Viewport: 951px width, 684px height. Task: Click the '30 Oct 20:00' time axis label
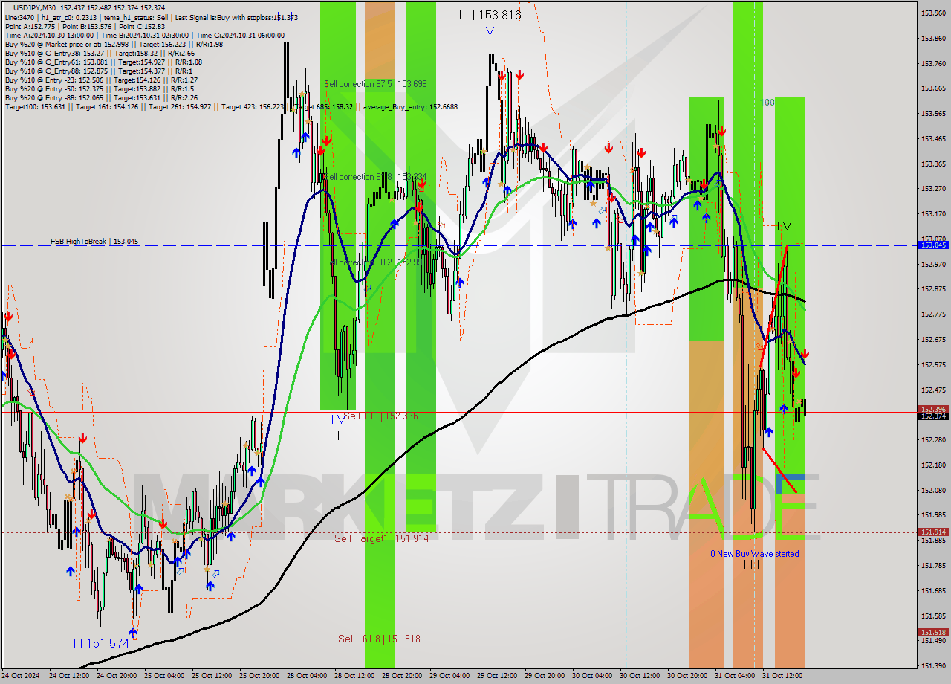pos(689,676)
